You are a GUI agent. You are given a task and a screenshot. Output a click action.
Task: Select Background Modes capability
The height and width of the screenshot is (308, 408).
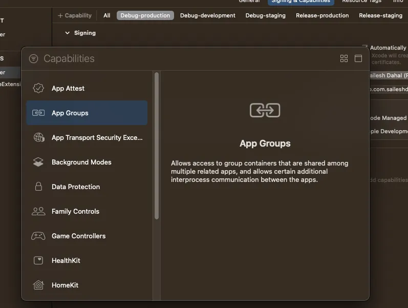[x=87, y=162]
